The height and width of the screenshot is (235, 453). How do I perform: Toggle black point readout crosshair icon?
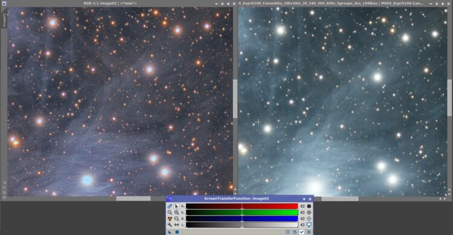309,206
